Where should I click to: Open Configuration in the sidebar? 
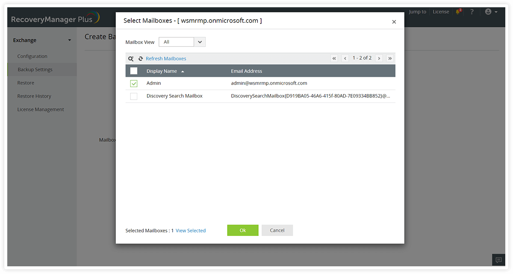tap(32, 56)
